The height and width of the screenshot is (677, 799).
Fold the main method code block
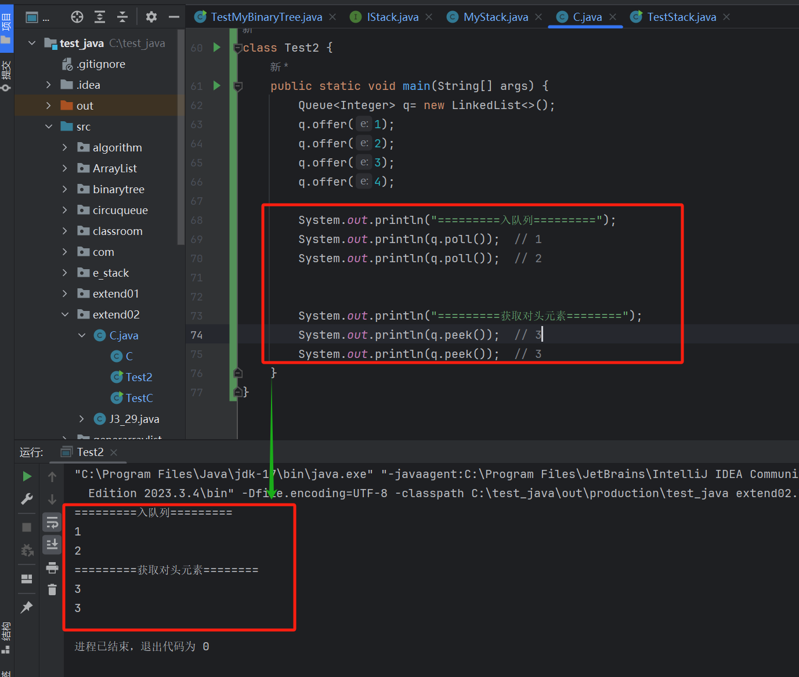click(238, 86)
